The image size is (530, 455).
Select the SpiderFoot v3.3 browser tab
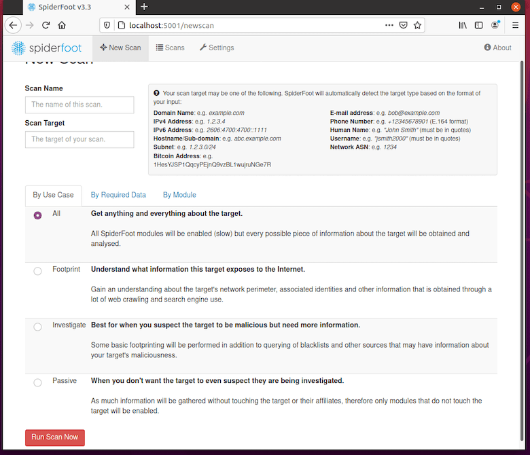pyautogui.click(x=79, y=7)
